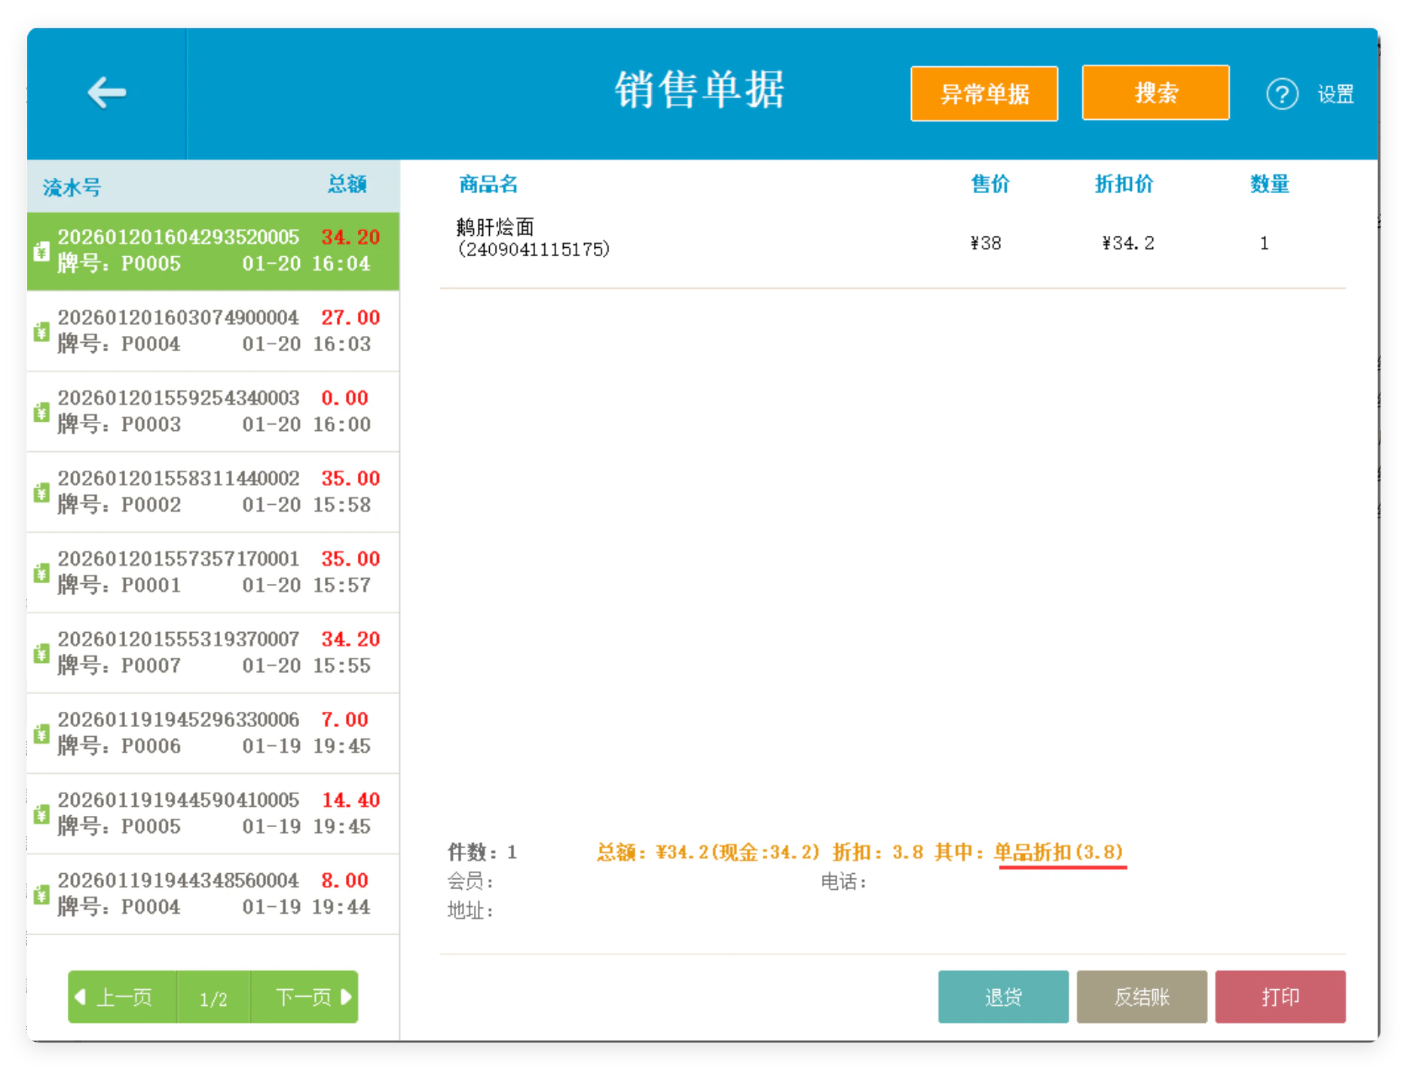Click the 打印 print button
1407x1069 pixels.
tap(1280, 997)
